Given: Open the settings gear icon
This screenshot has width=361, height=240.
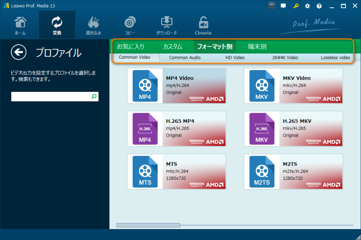Looking at the screenshot, I should [x=307, y=6].
